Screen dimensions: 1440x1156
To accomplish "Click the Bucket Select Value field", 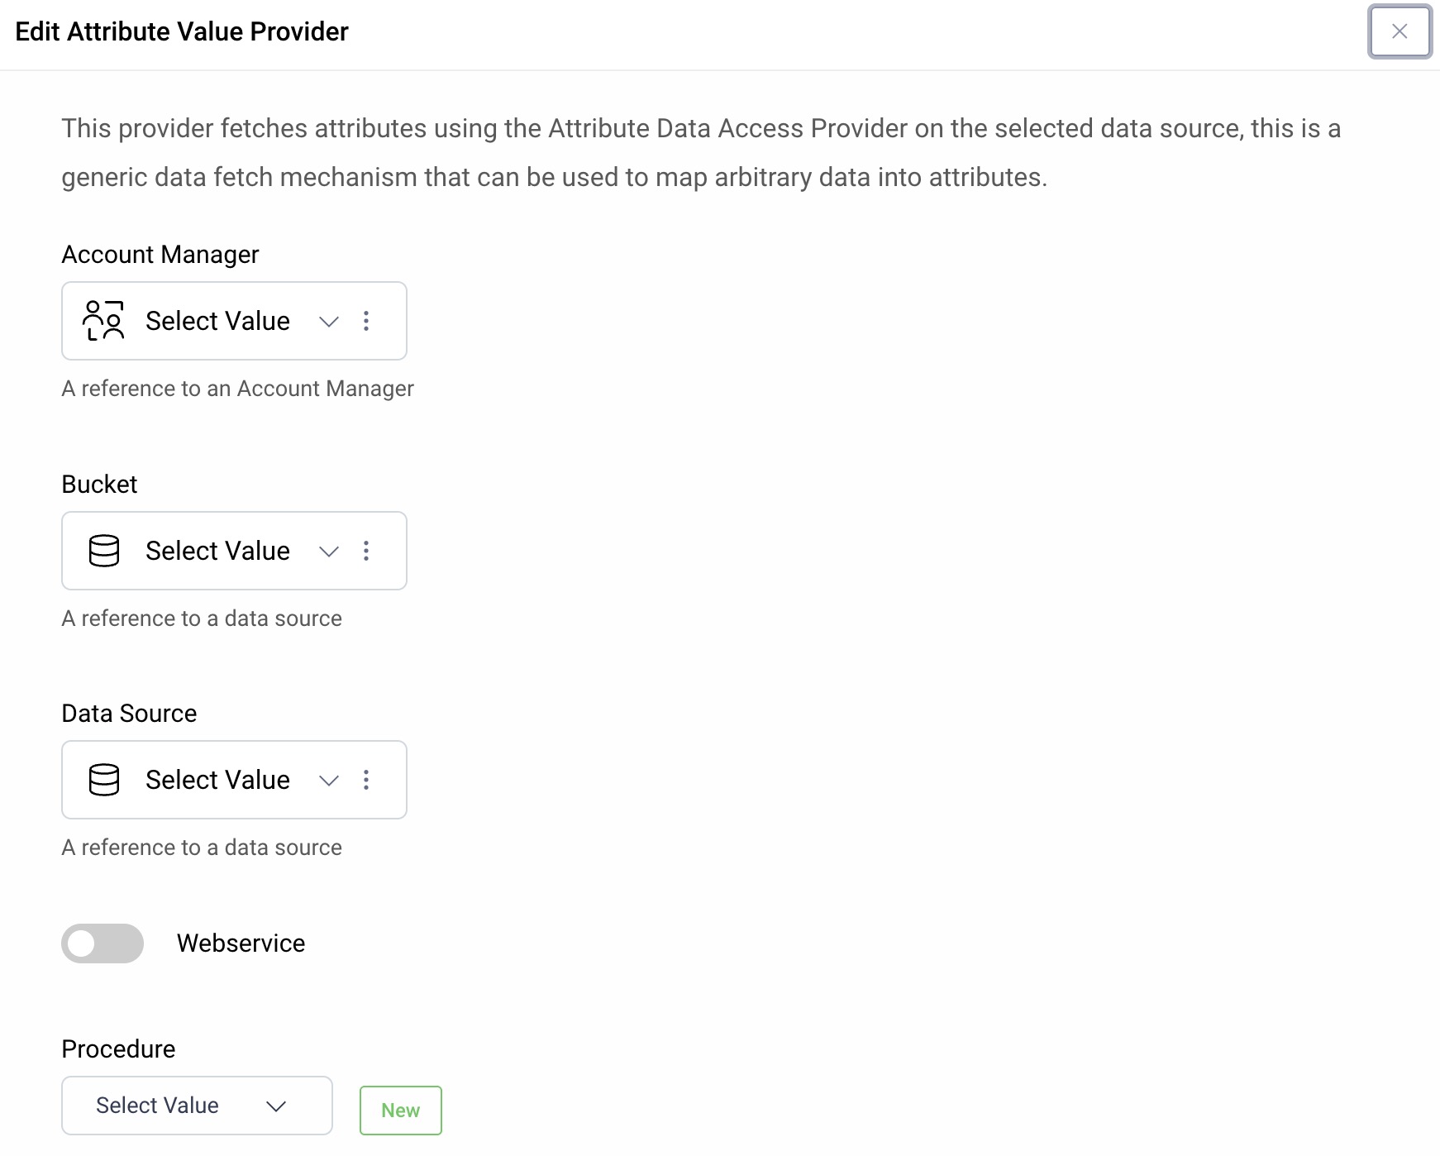I will coord(217,551).
